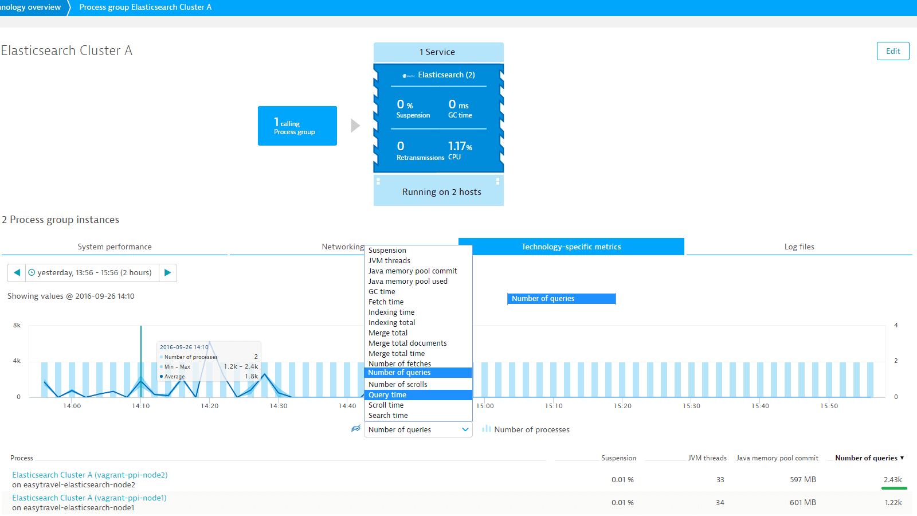Pick Indexing total from the list
The image size is (917, 516).
coord(418,323)
